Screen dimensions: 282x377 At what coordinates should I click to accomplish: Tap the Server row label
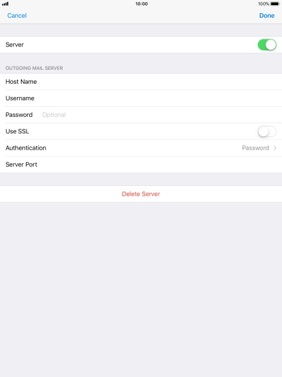[x=15, y=44]
